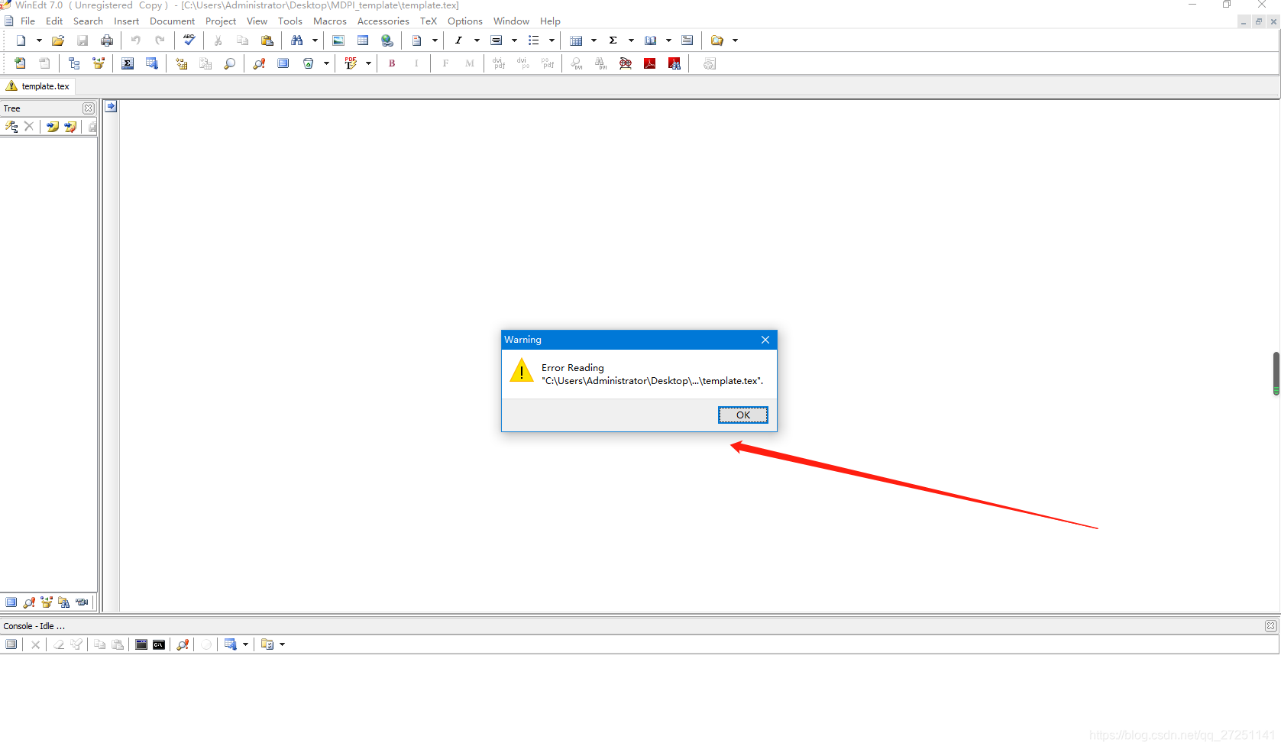Click the Sigma compile button in second toolbar

click(128, 63)
